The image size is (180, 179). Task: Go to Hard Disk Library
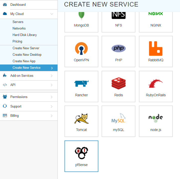point(25,35)
